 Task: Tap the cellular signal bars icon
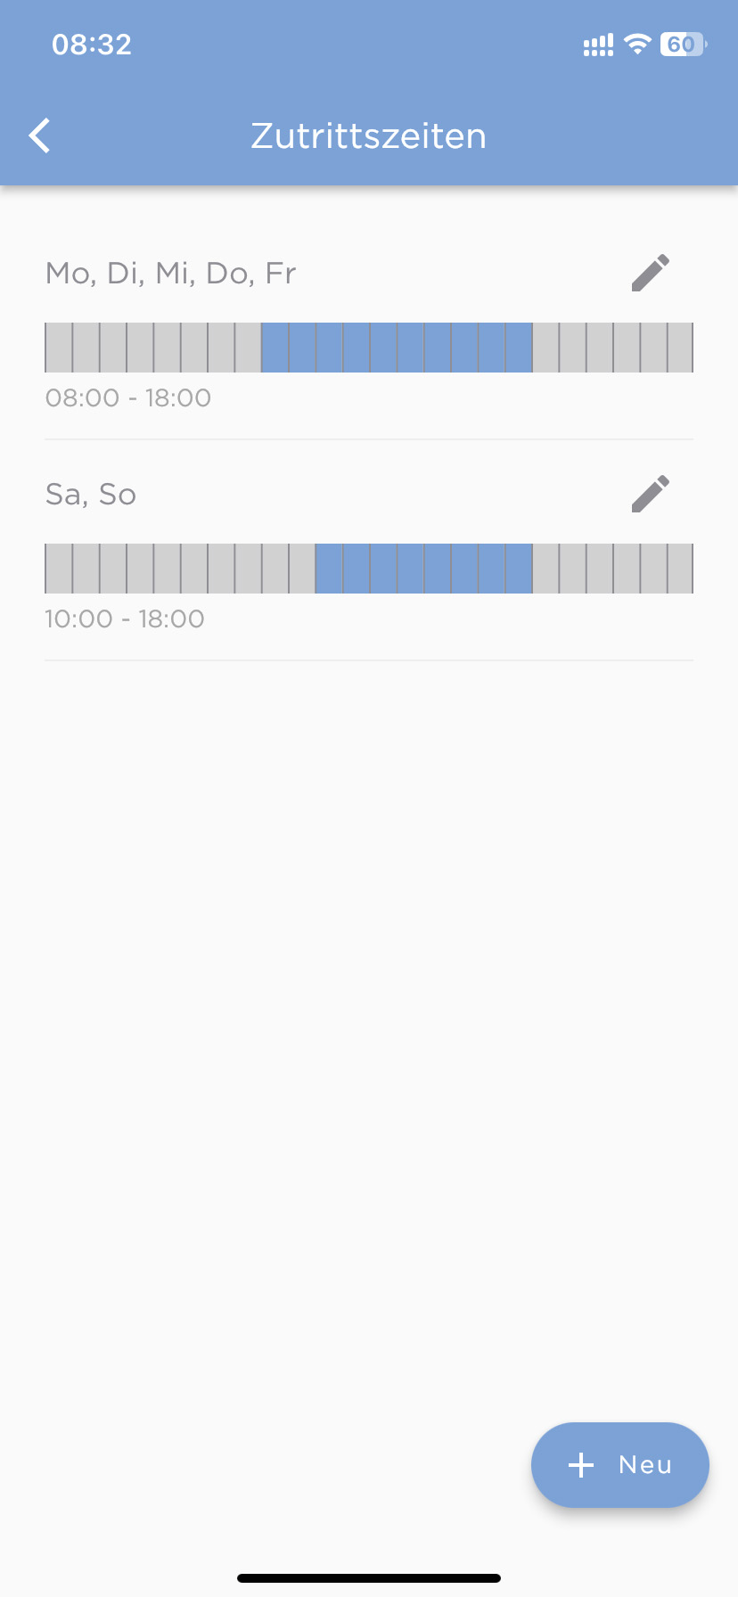tap(598, 45)
